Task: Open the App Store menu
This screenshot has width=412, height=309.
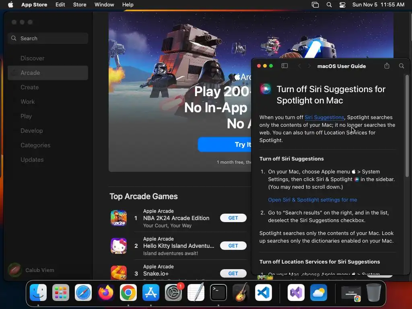Action: click(x=34, y=5)
